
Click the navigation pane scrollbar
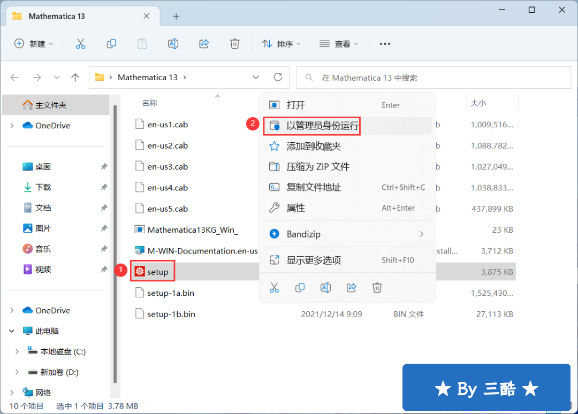tap(115, 244)
